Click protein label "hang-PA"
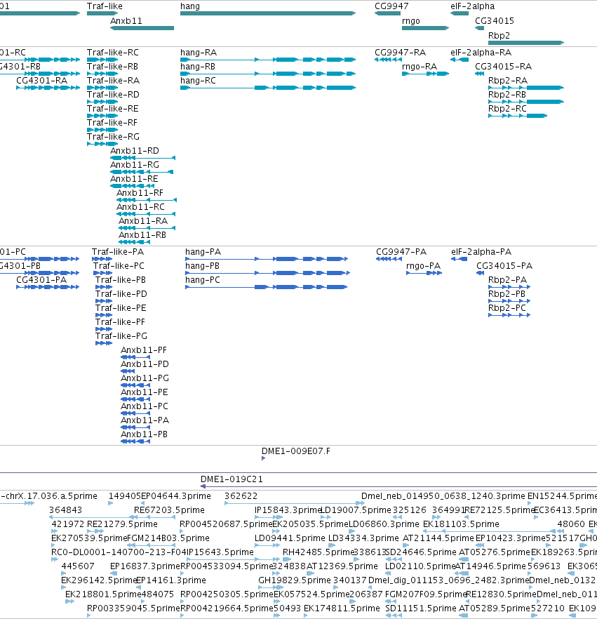Image resolution: width=597 pixels, height=619 pixels. (x=203, y=252)
